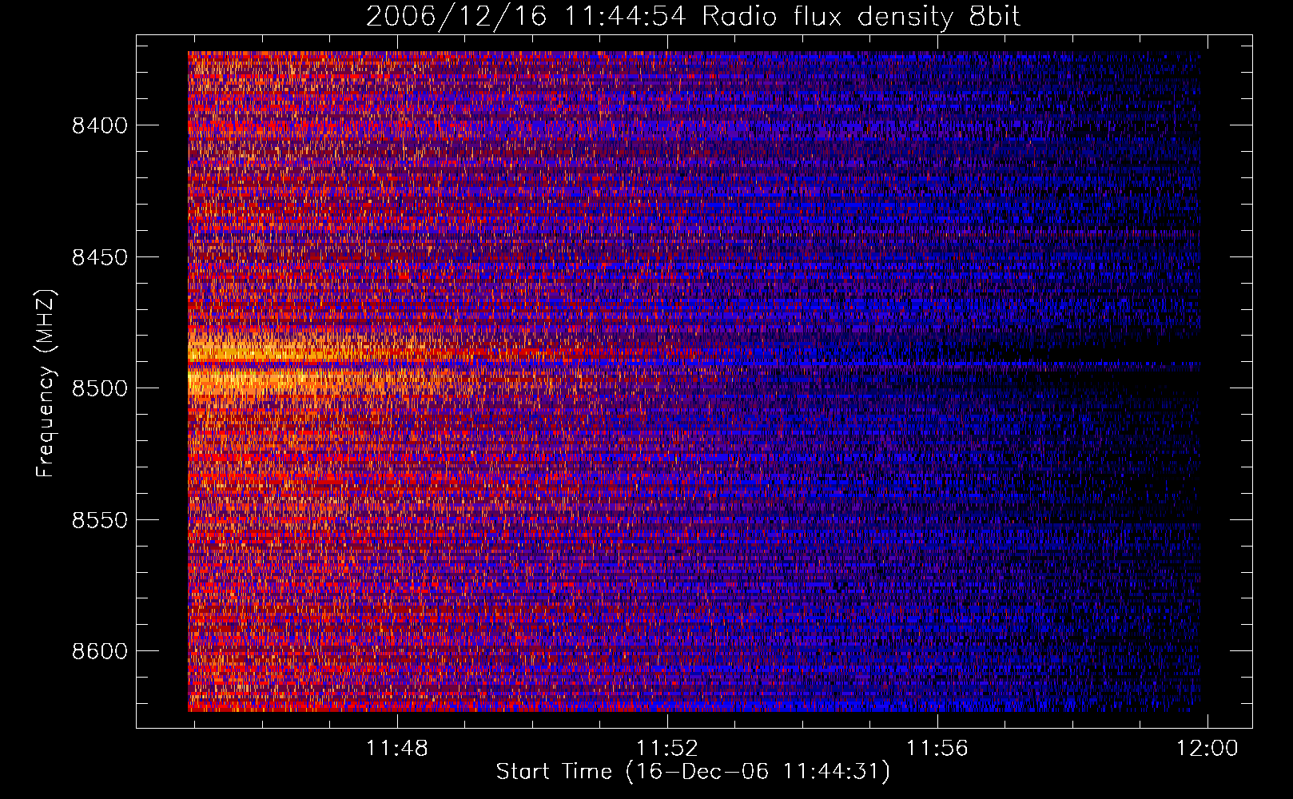Click the plot title 'Radio flux density 8bit'
1293x799 pixels.
[861, 16]
